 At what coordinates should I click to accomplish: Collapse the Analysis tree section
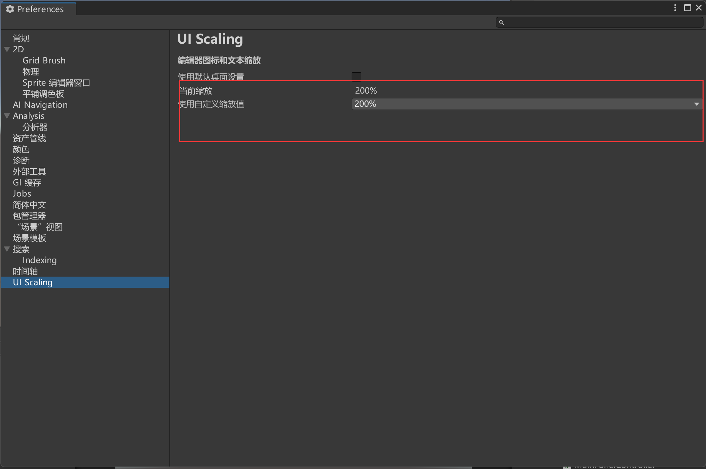[7, 116]
